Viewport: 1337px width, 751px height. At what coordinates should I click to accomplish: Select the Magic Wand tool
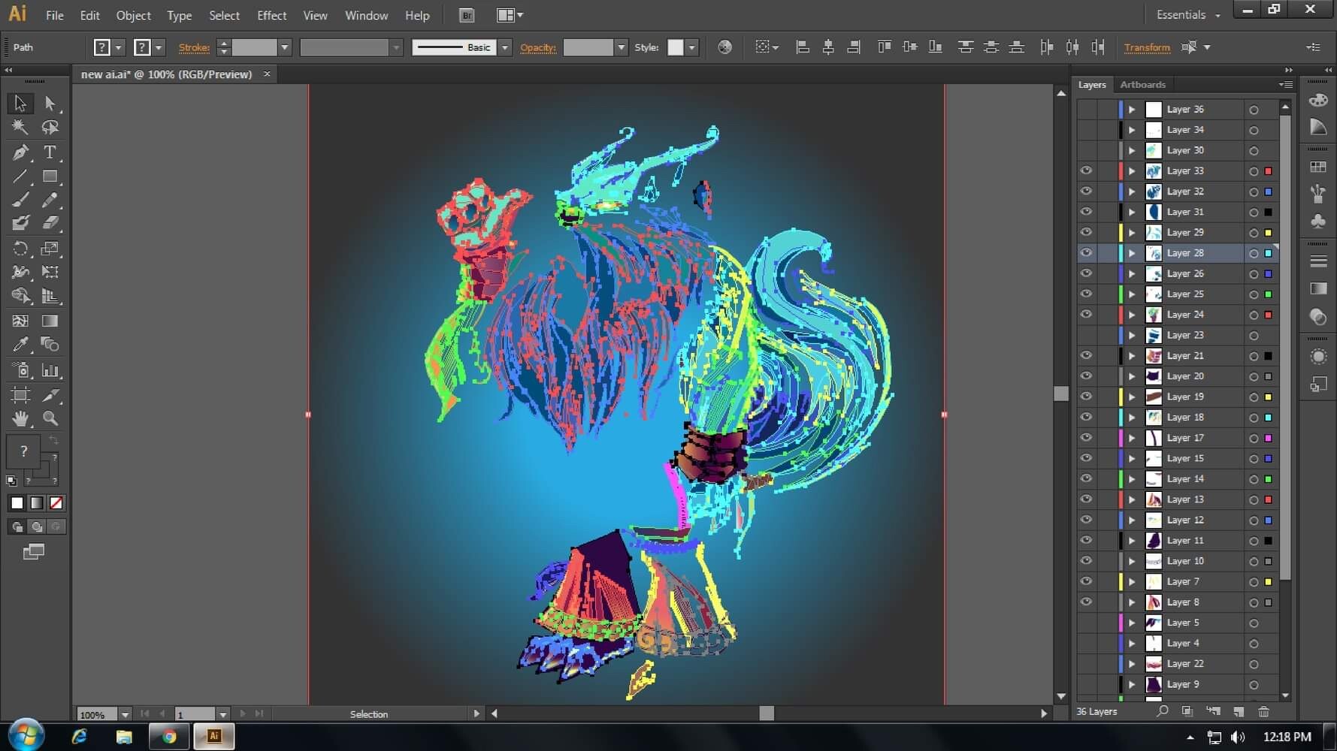coord(20,127)
